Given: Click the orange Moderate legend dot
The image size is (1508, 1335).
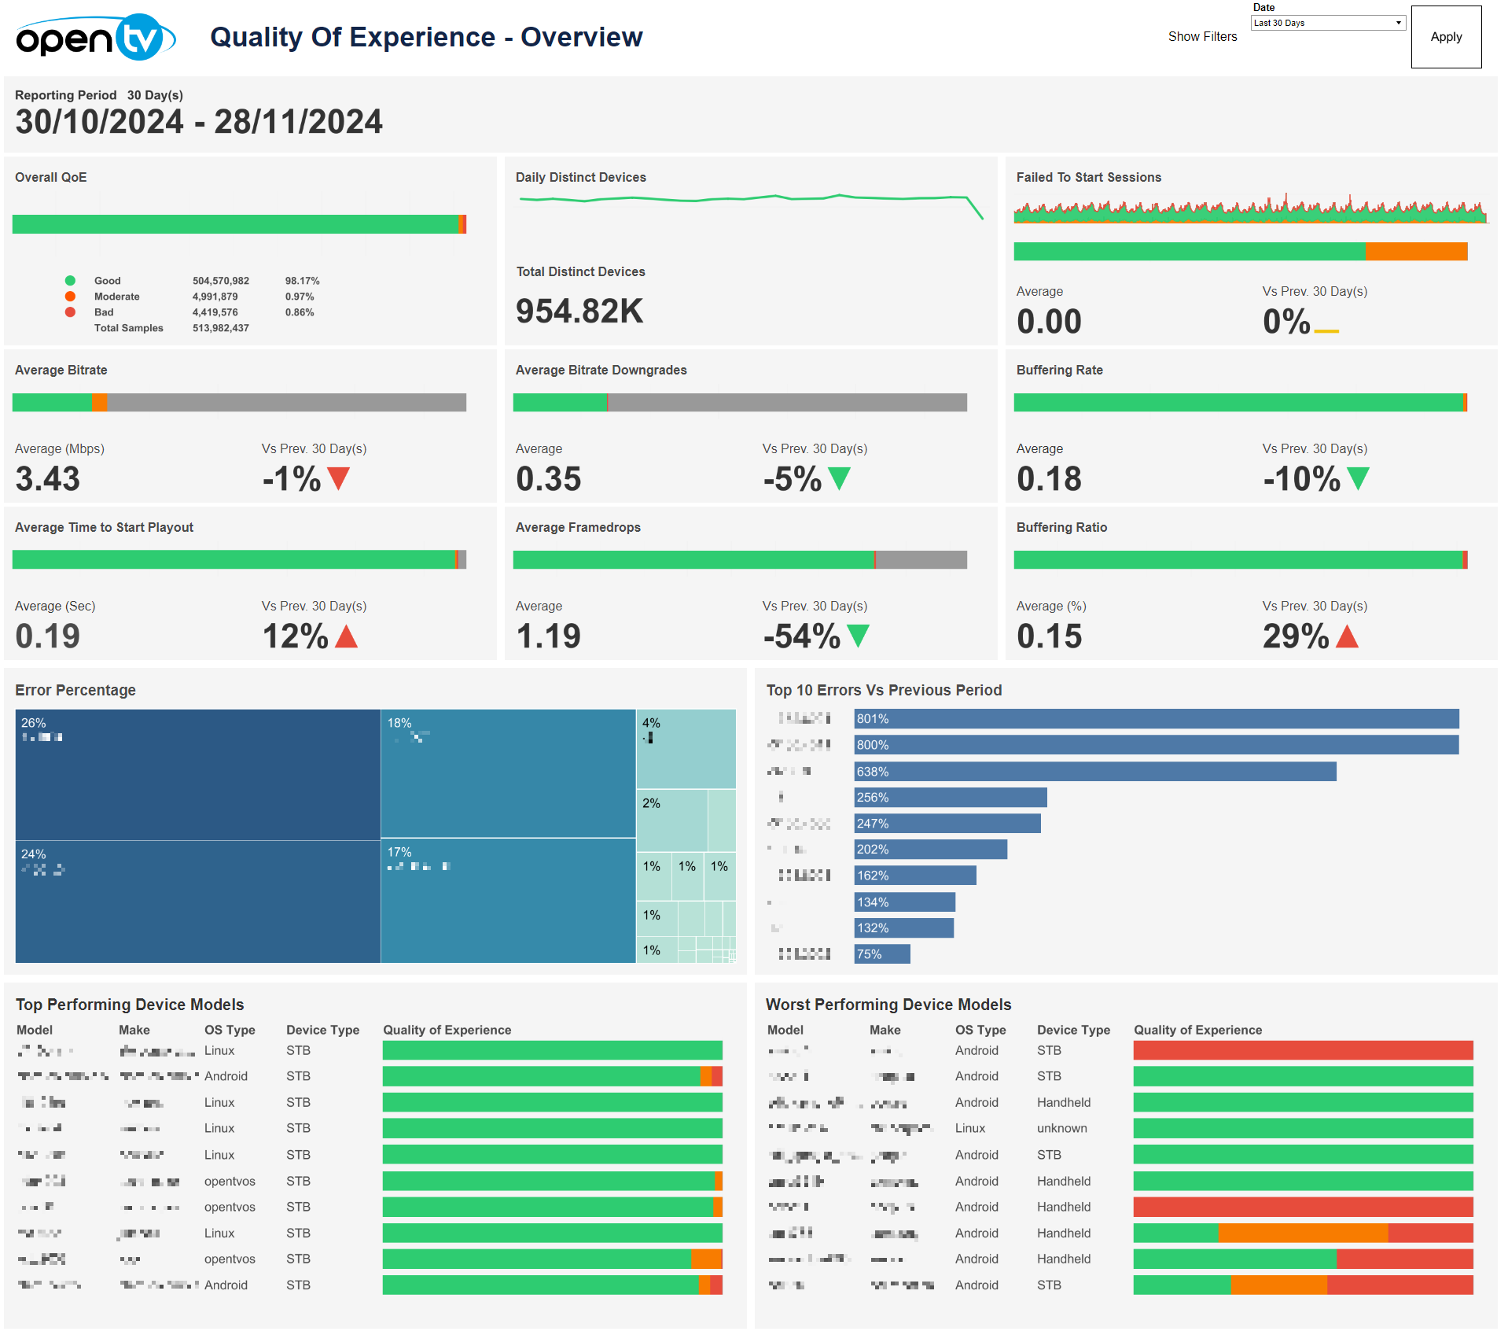Looking at the screenshot, I should tap(70, 297).
